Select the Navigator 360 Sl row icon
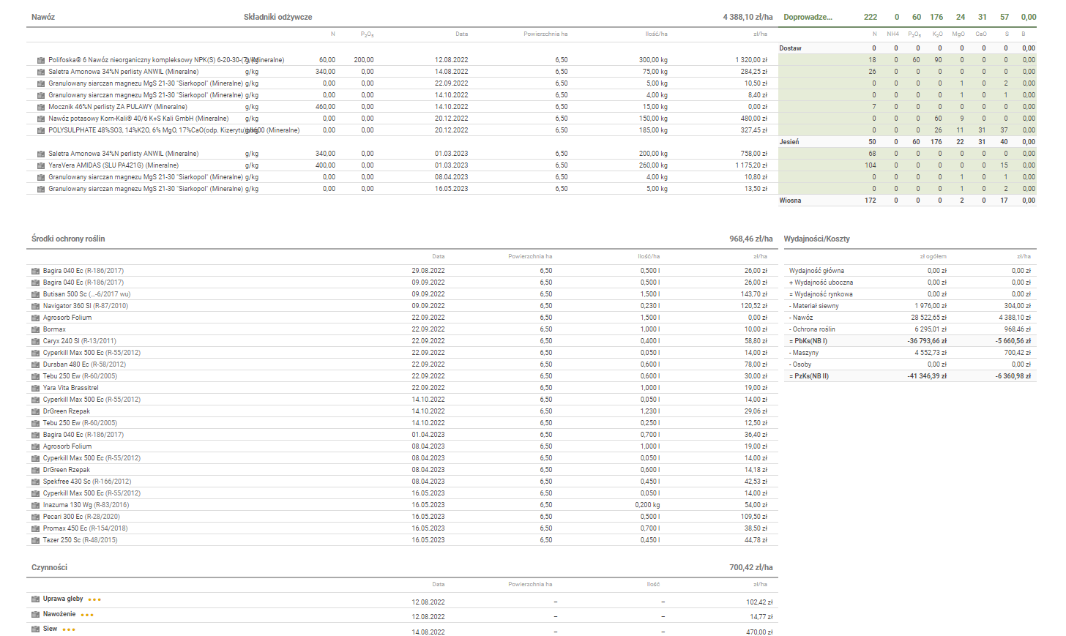 [x=35, y=306]
